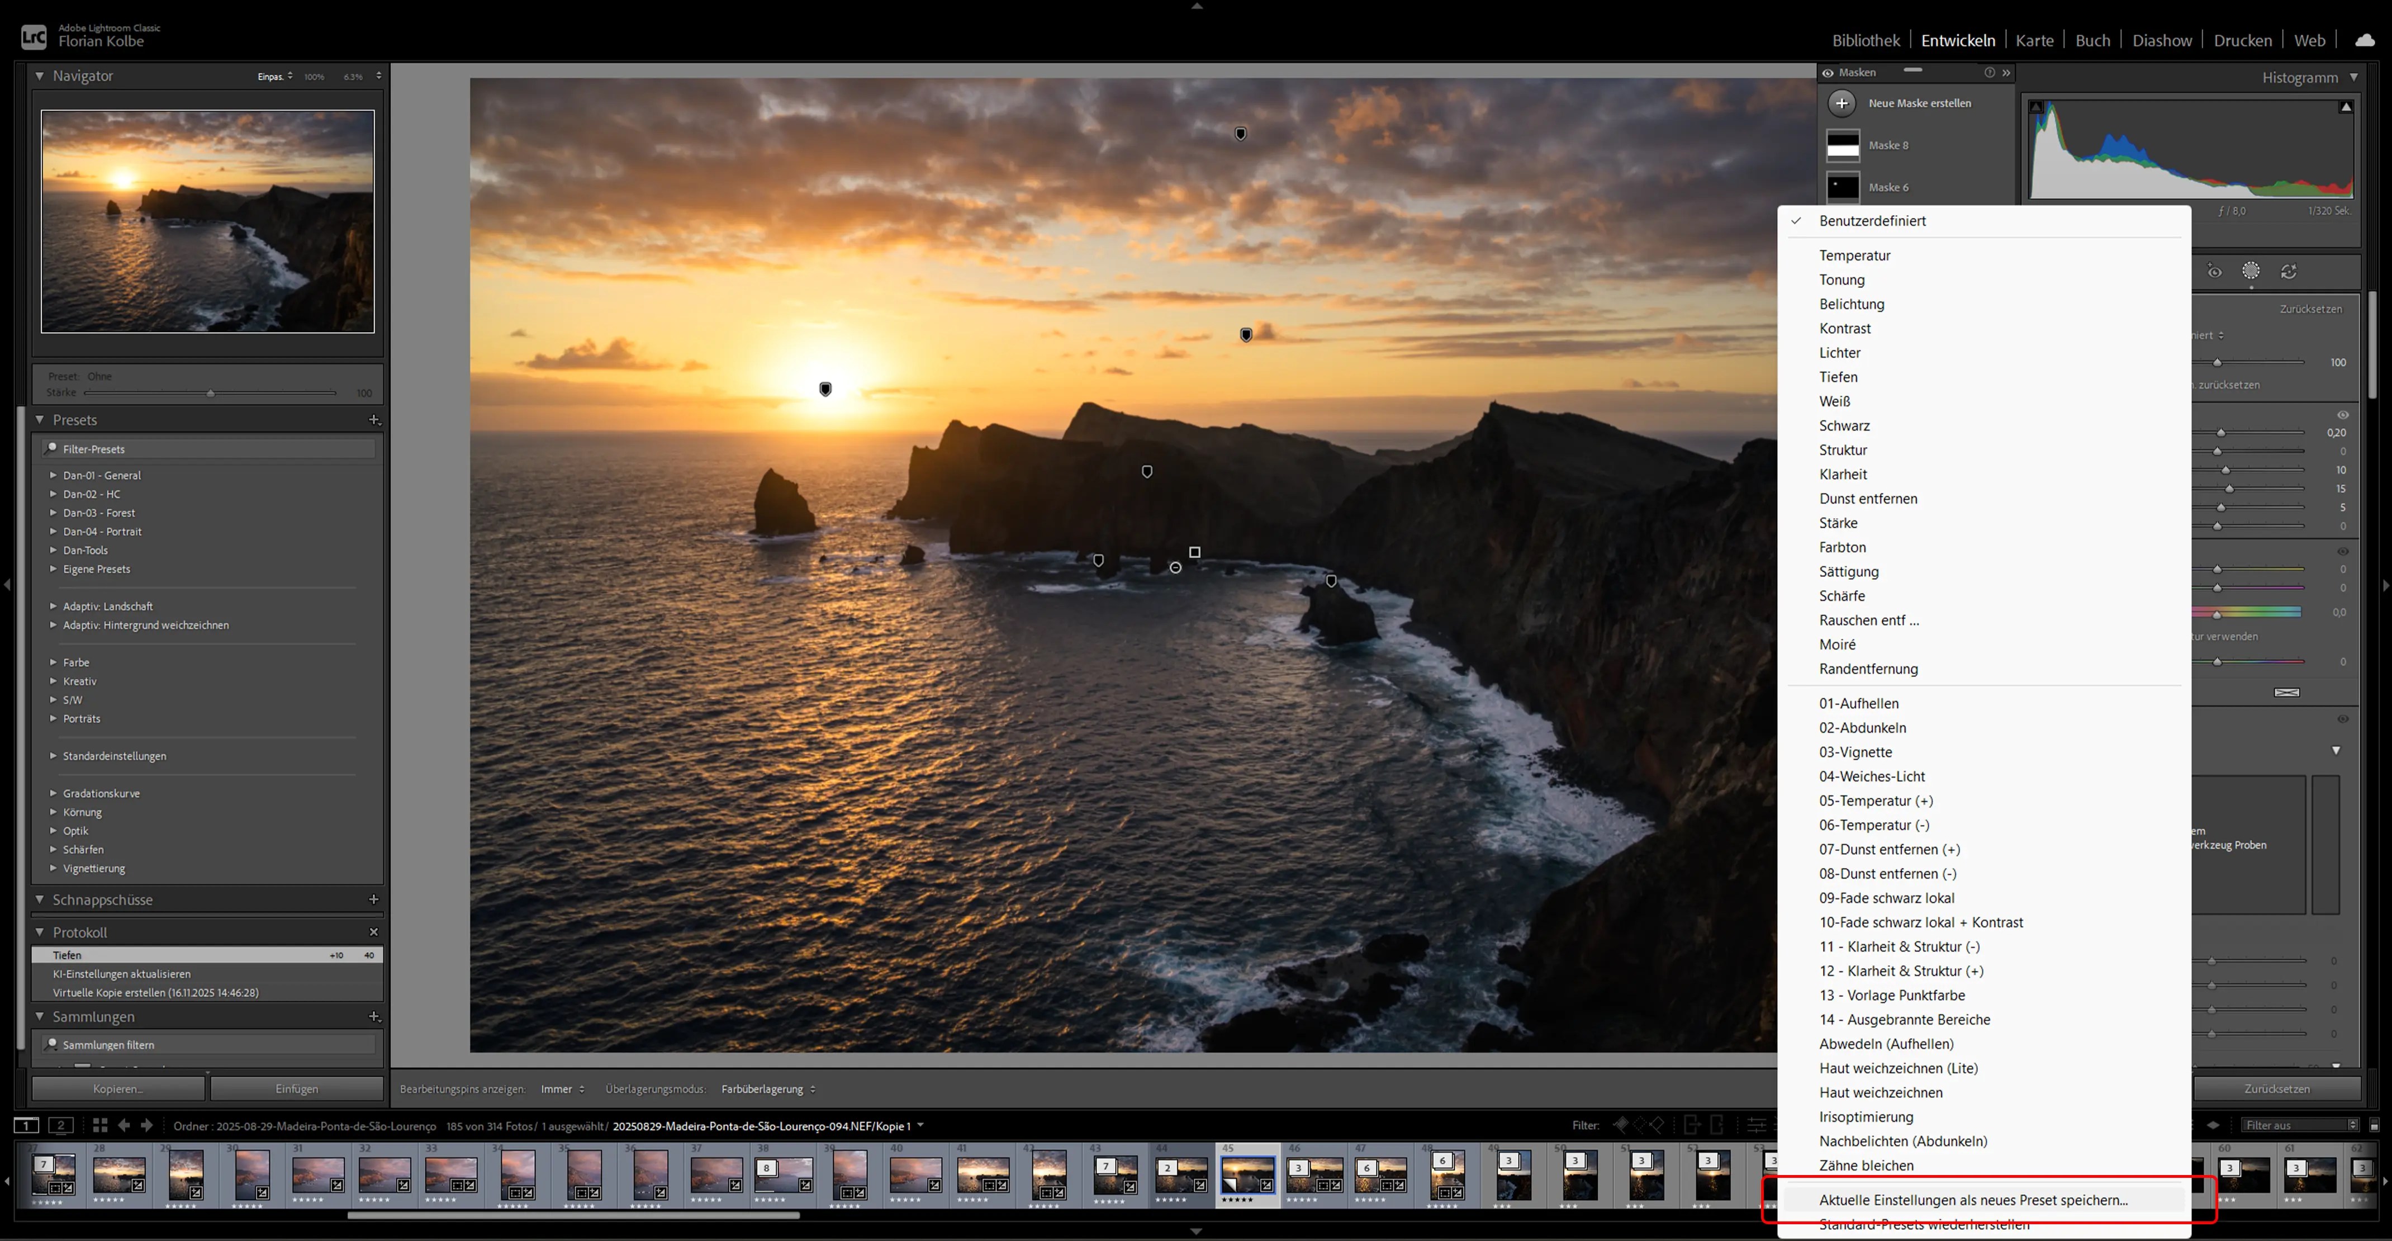Toggle highlight clipping indicator in histogram
Screen dimensions: 2392x1241
coord(2346,107)
